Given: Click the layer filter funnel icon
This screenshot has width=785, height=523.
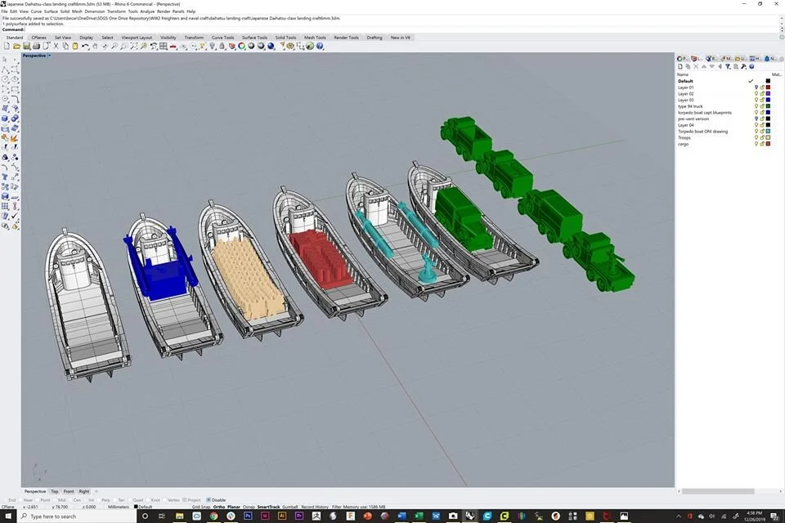Looking at the screenshot, I should point(728,66).
